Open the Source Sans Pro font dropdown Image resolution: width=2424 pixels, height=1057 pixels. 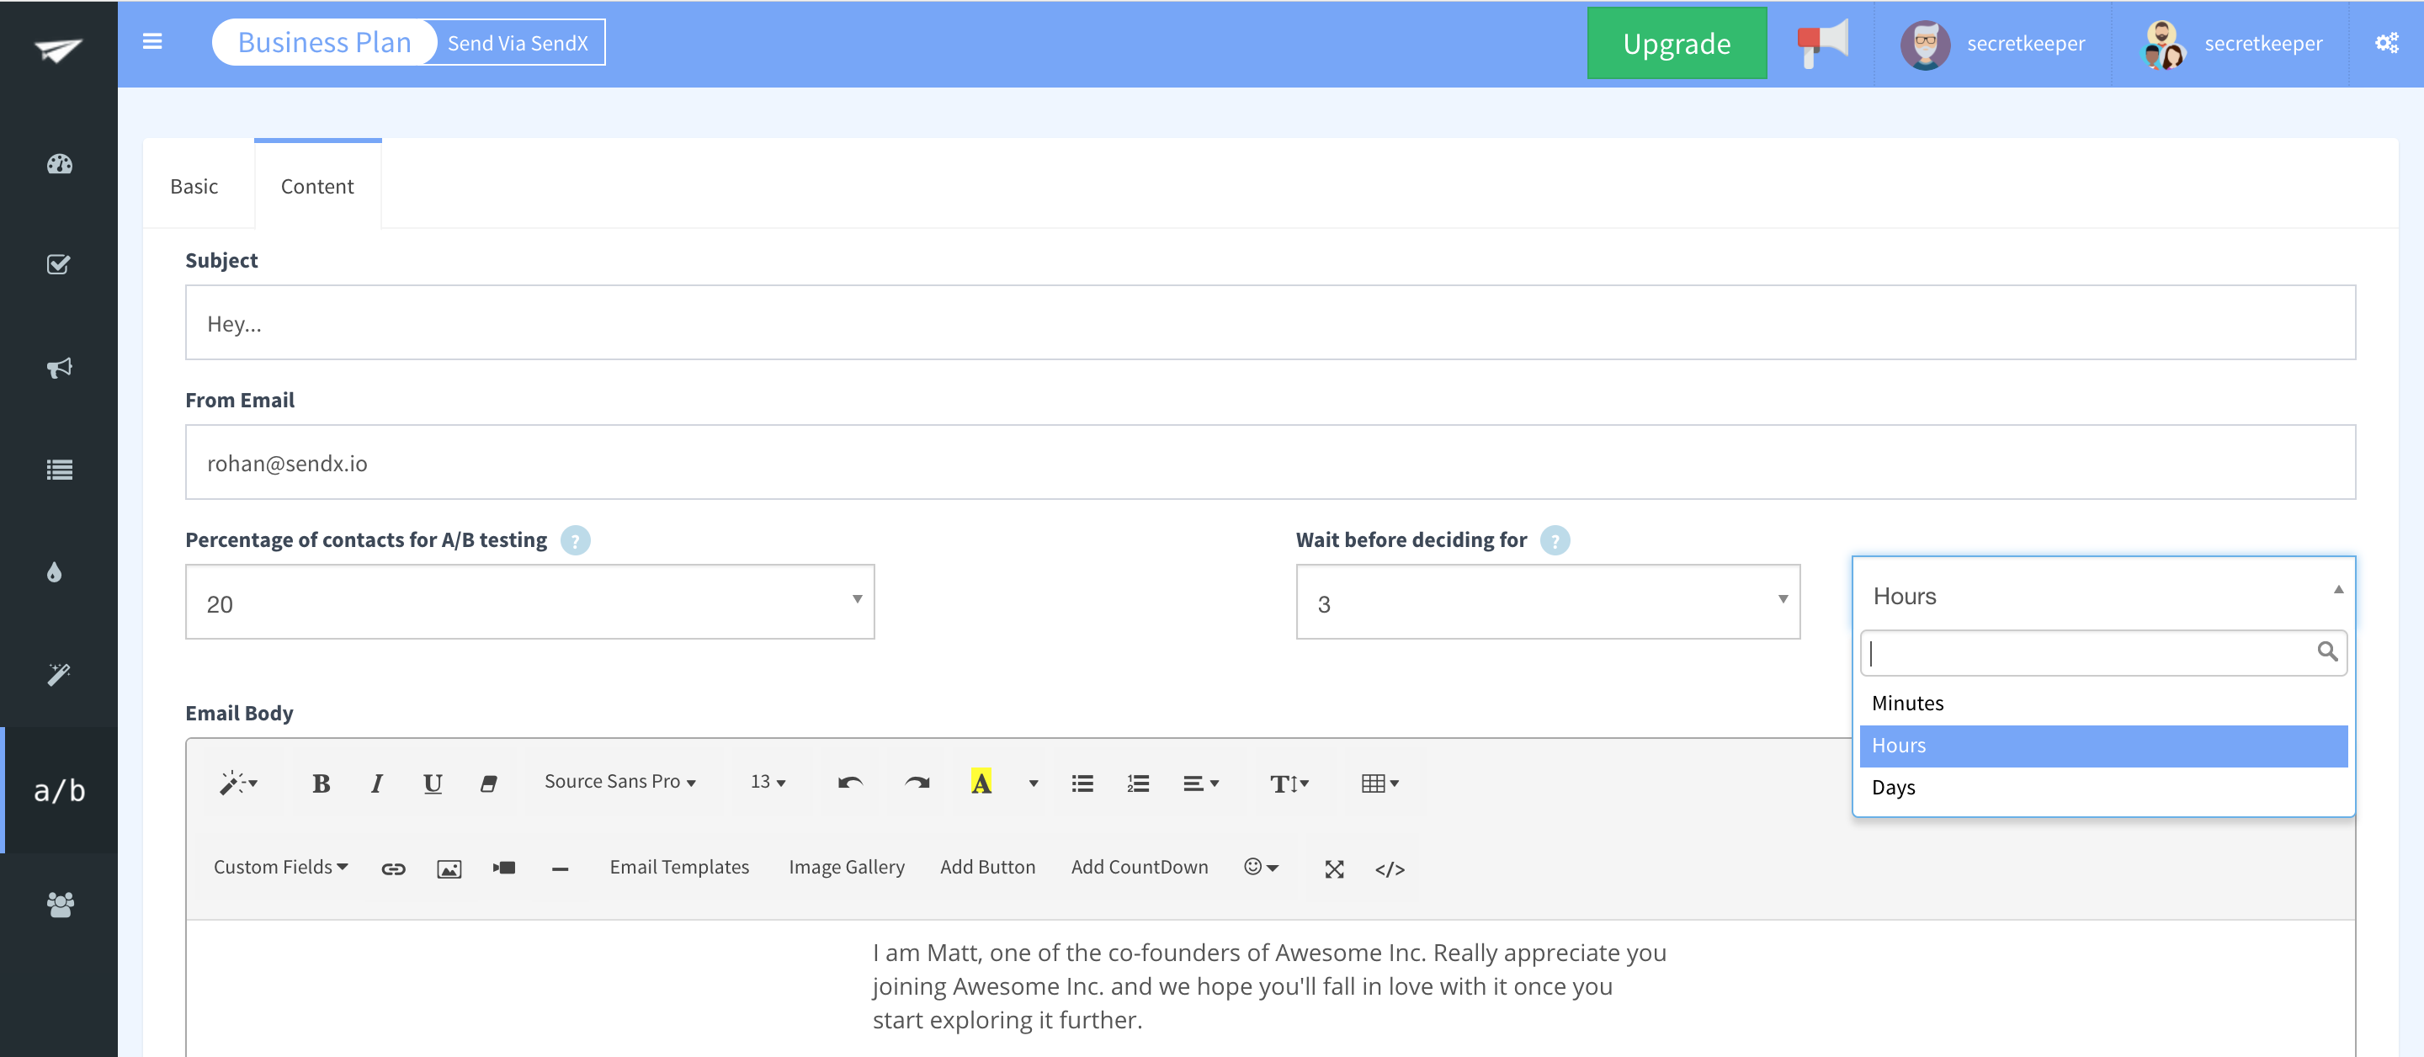pos(619,782)
